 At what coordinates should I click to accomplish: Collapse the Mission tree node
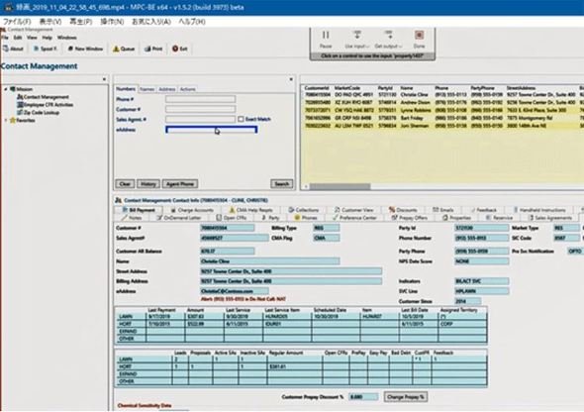(x=6, y=89)
